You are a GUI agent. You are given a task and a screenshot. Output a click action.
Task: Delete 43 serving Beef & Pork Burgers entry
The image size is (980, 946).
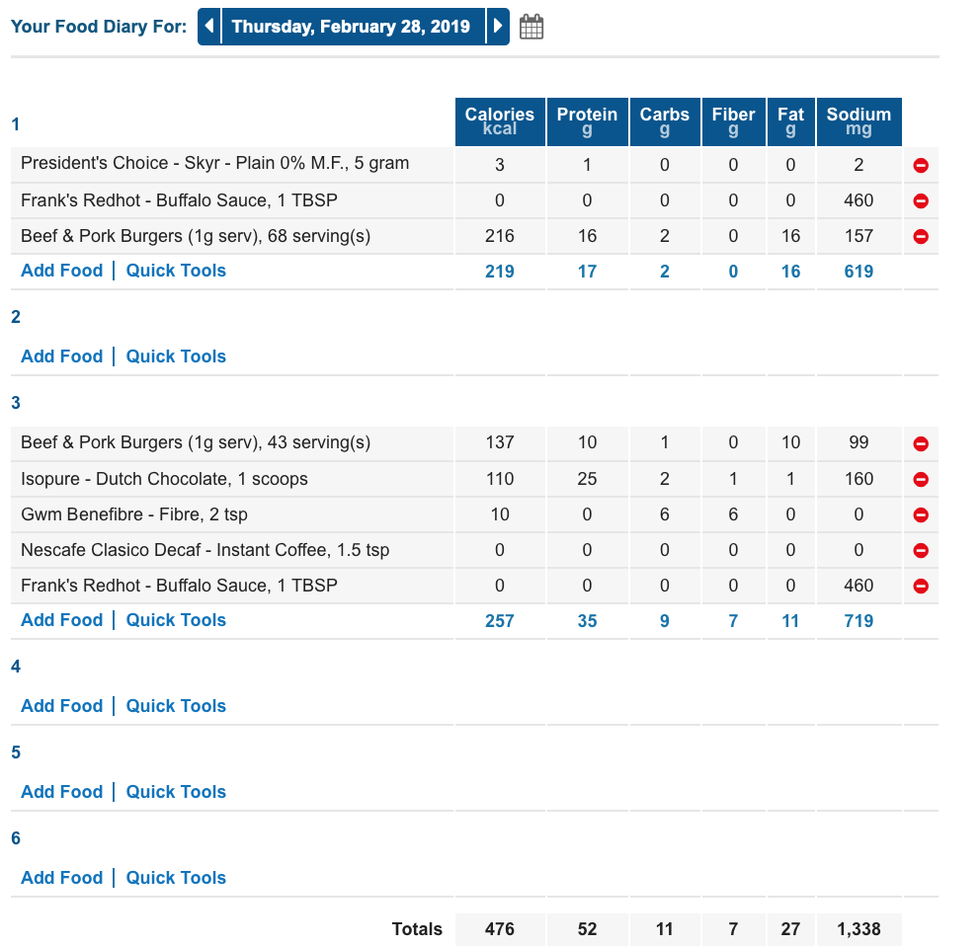coord(921,443)
